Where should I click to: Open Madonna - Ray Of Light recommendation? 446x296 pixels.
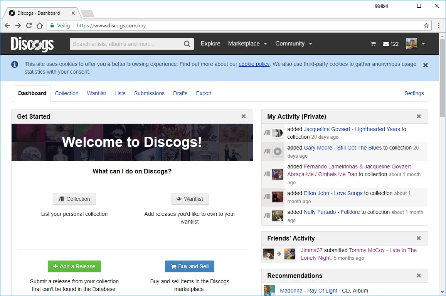308,291
